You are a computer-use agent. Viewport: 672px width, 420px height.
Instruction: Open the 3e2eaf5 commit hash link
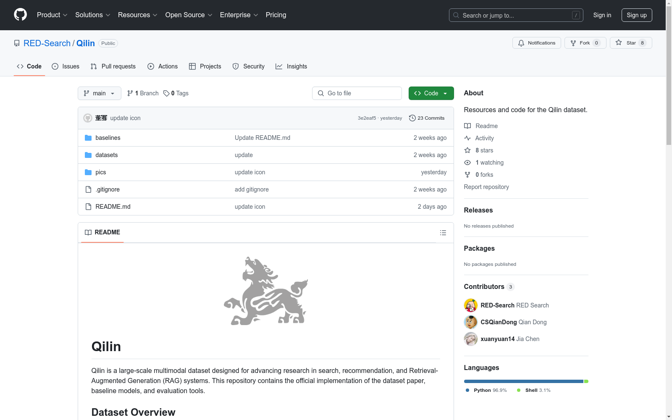(367, 118)
